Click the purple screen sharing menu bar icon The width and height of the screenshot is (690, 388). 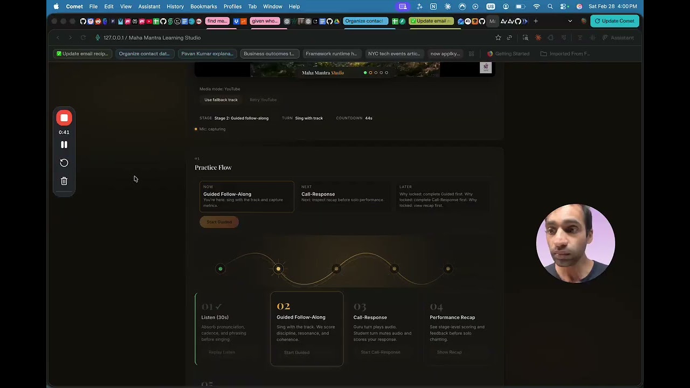point(403,6)
